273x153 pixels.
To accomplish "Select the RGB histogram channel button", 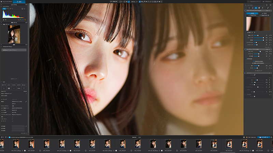I will [4, 9].
